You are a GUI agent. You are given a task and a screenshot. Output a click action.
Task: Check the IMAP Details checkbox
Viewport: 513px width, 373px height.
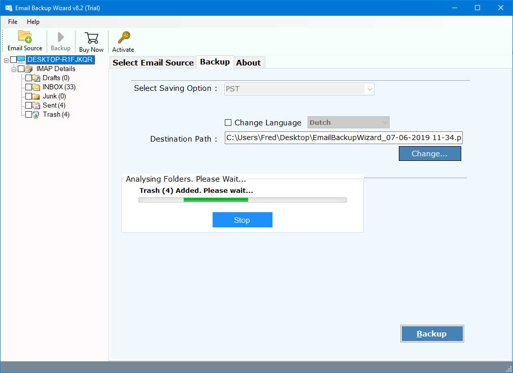21,69
